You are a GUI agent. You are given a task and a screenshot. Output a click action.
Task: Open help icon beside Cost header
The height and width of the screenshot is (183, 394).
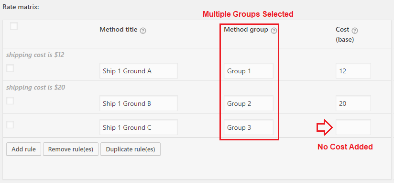coord(354,31)
